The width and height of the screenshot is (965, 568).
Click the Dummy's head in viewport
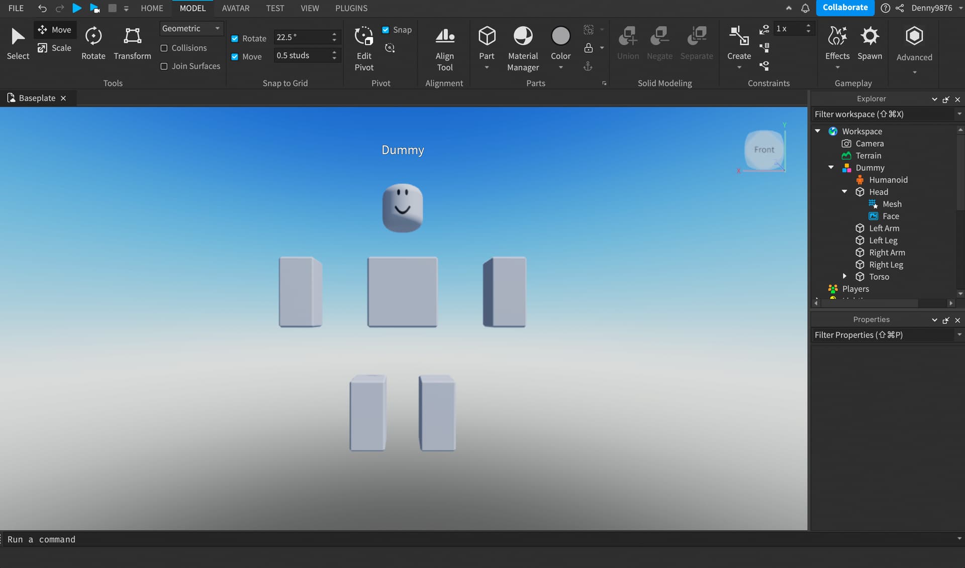[403, 208]
